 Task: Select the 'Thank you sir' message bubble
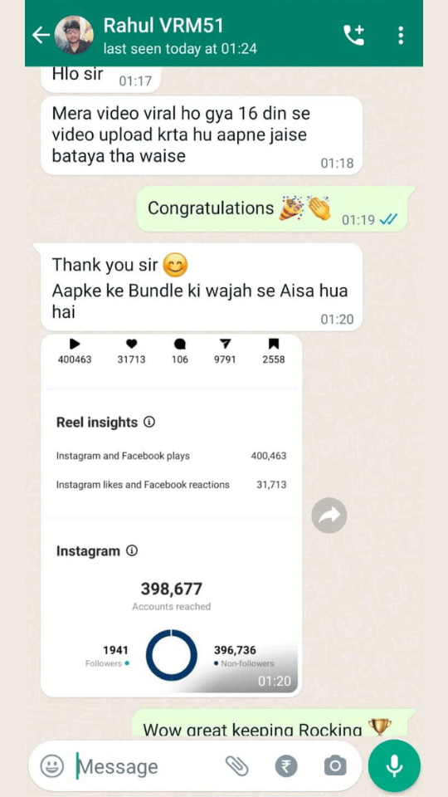(201, 287)
